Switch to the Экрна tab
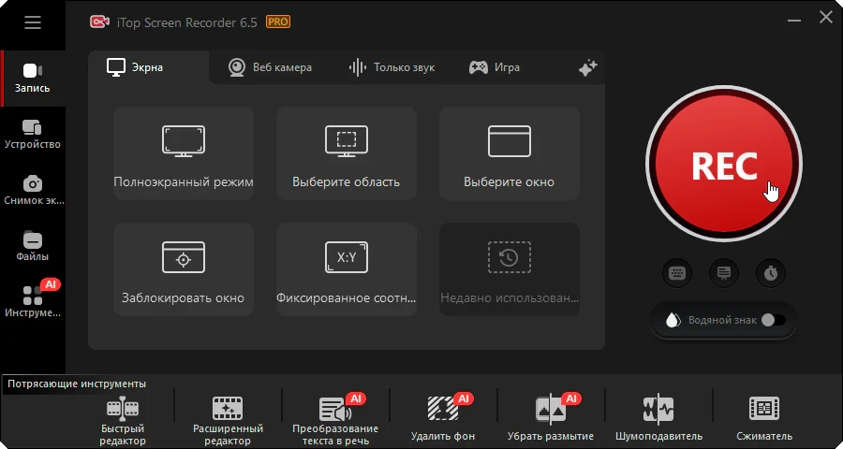Image resolution: width=843 pixels, height=449 pixels. click(x=136, y=67)
